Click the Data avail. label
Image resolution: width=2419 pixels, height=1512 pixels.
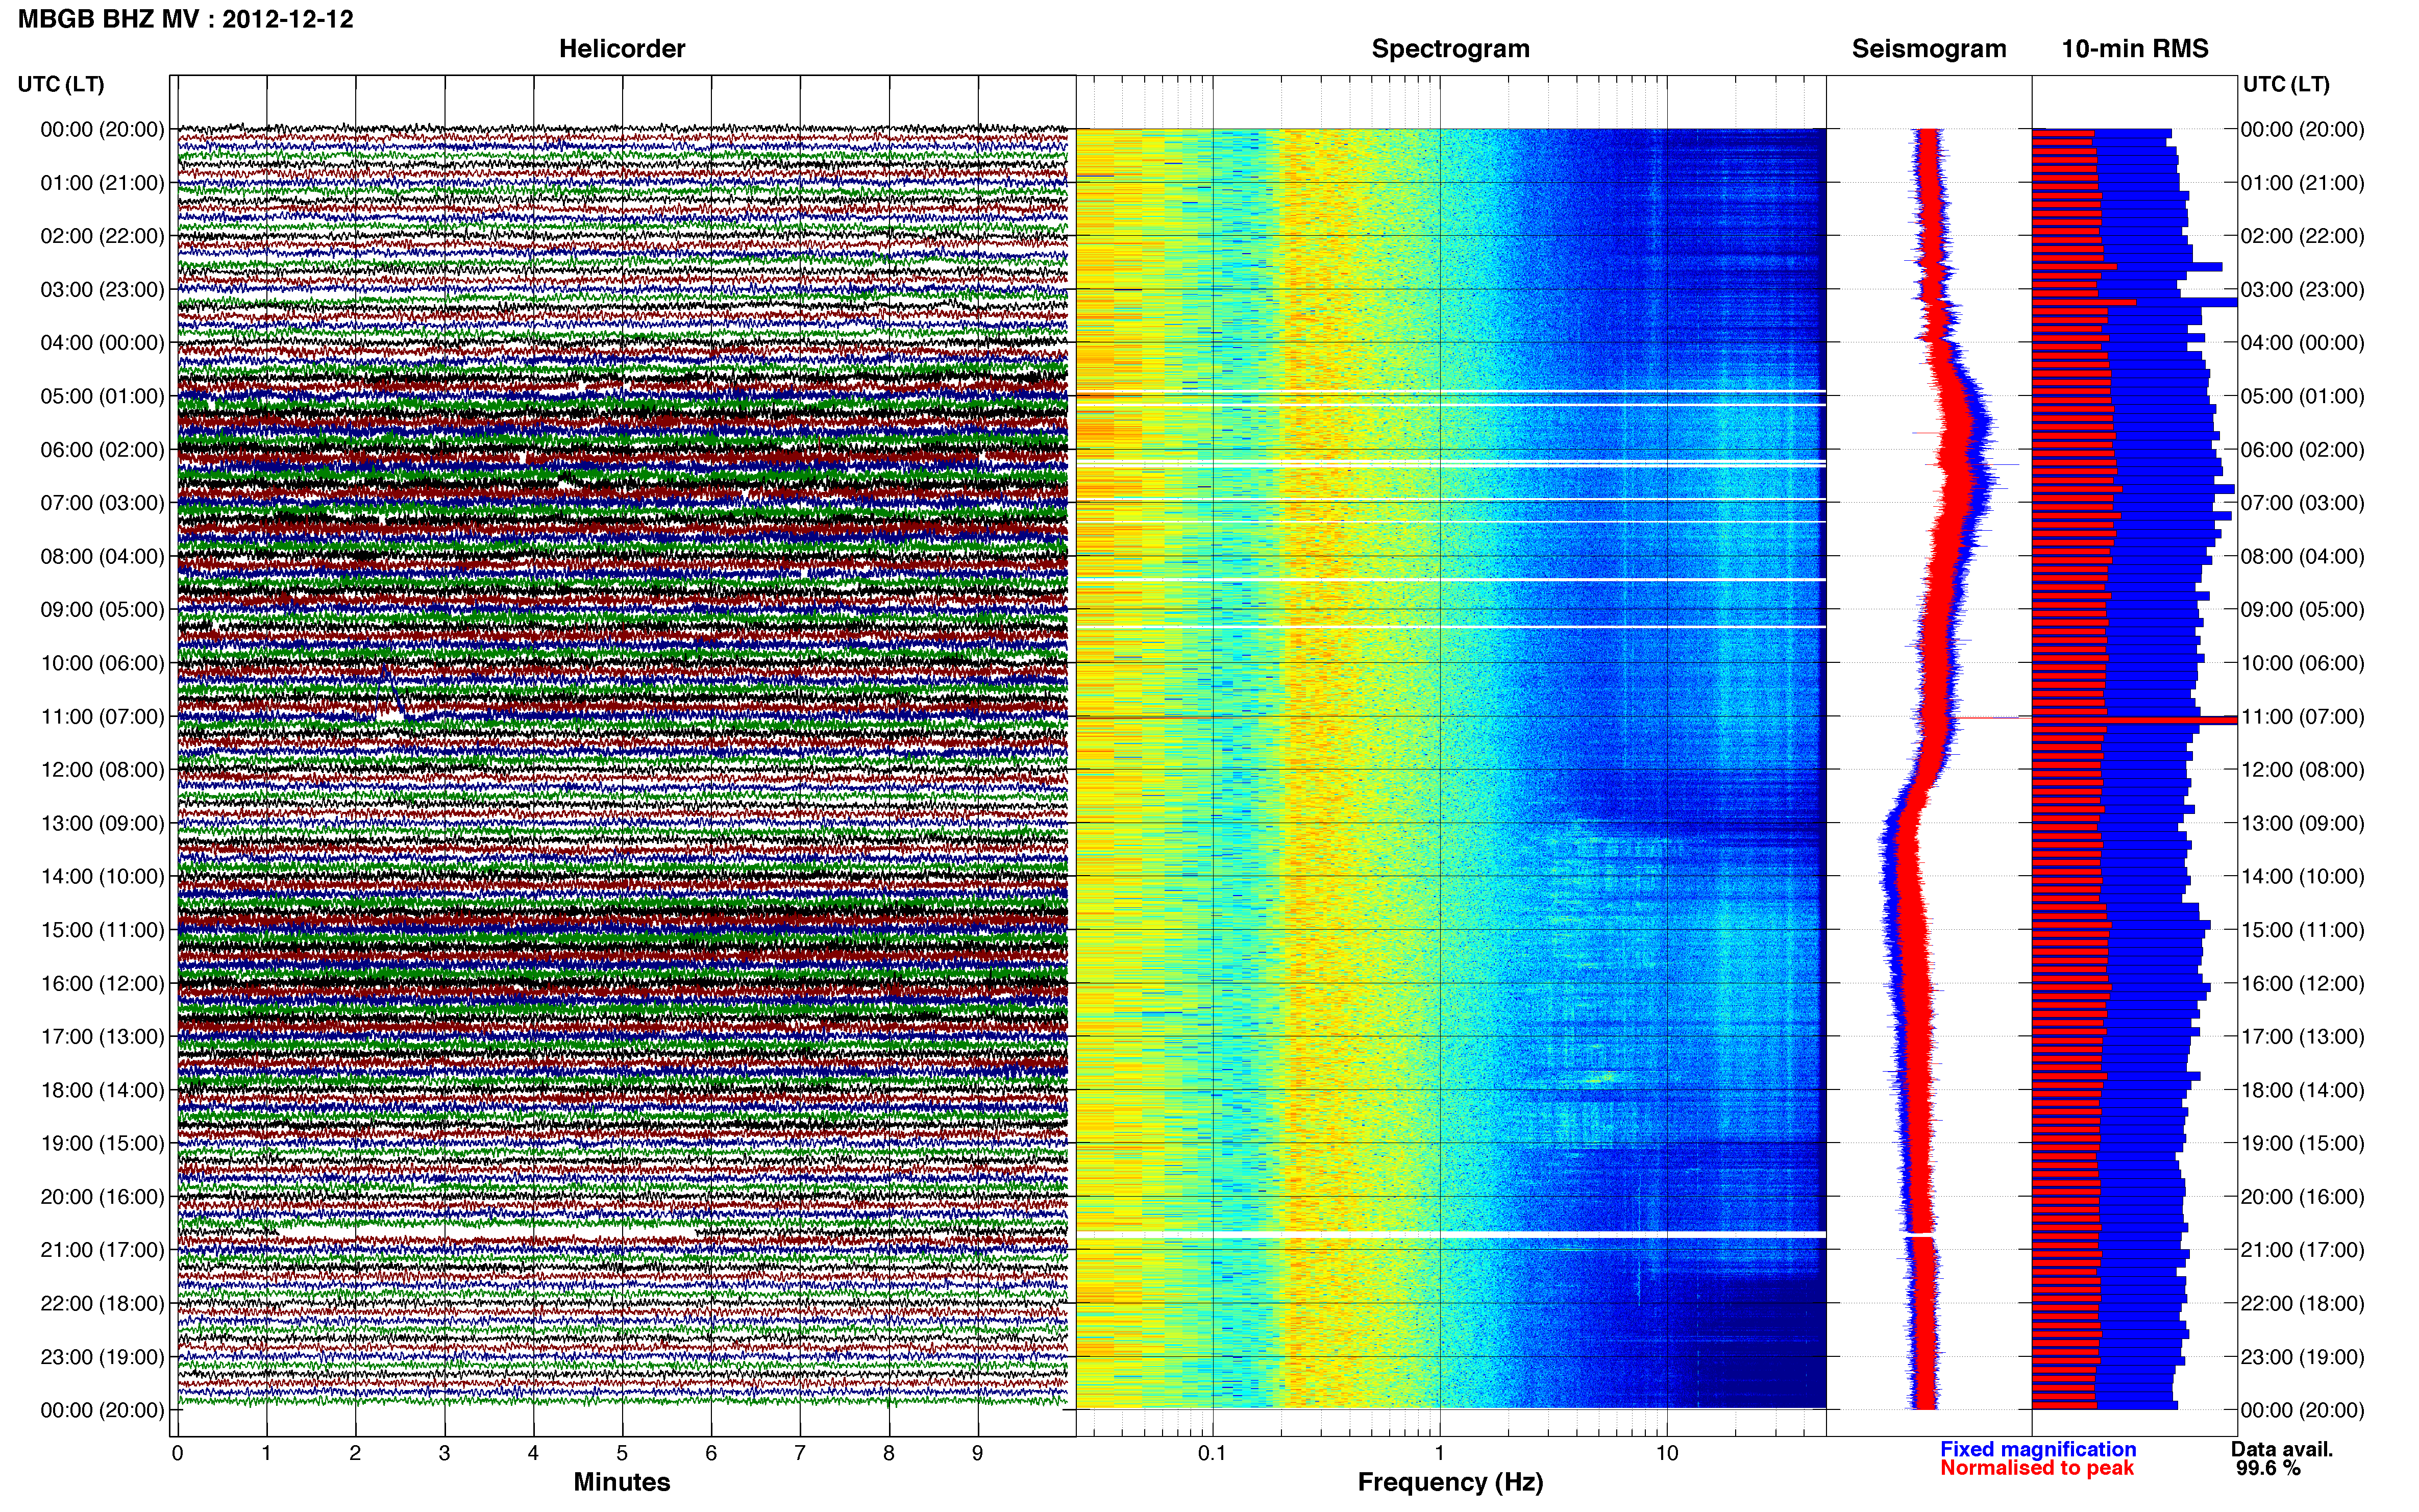coord(2282,1449)
